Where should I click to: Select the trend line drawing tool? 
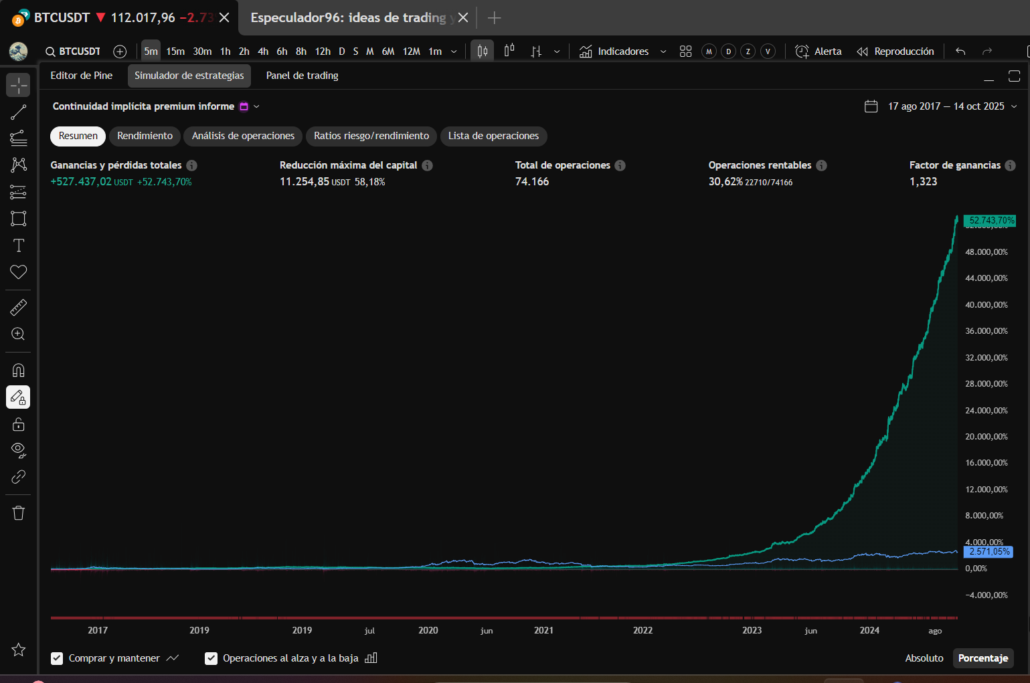point(18,112)
